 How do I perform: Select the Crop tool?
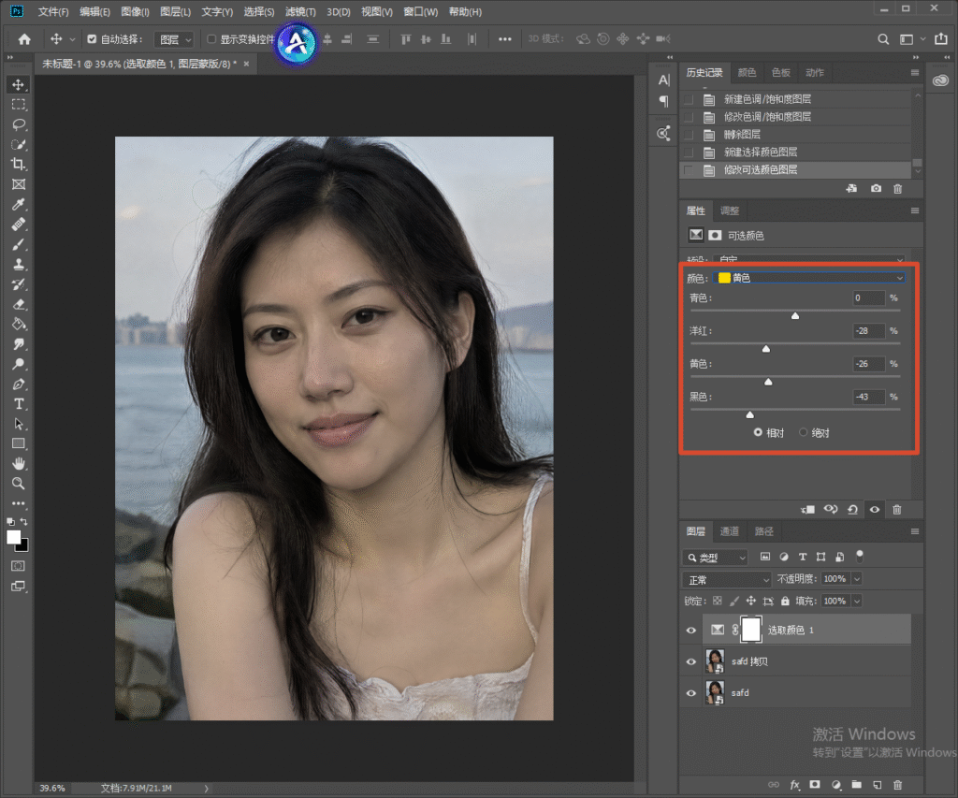[19, 165]
